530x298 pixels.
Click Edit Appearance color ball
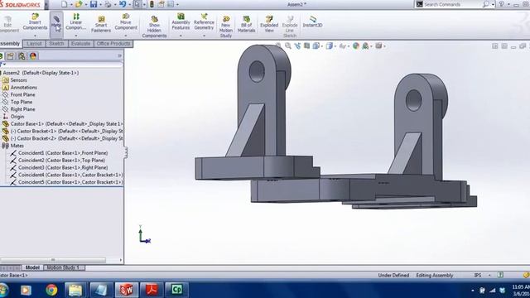(355, 46)
